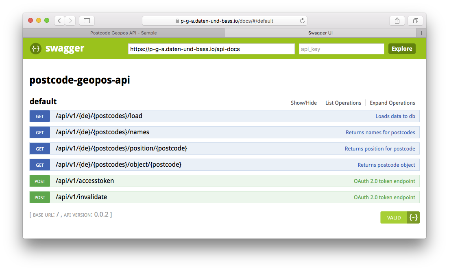Click accesstoken's OAuth 2.0 token endpoint text
The height and width of the screenshot is (271, 449).
[384, 181]
